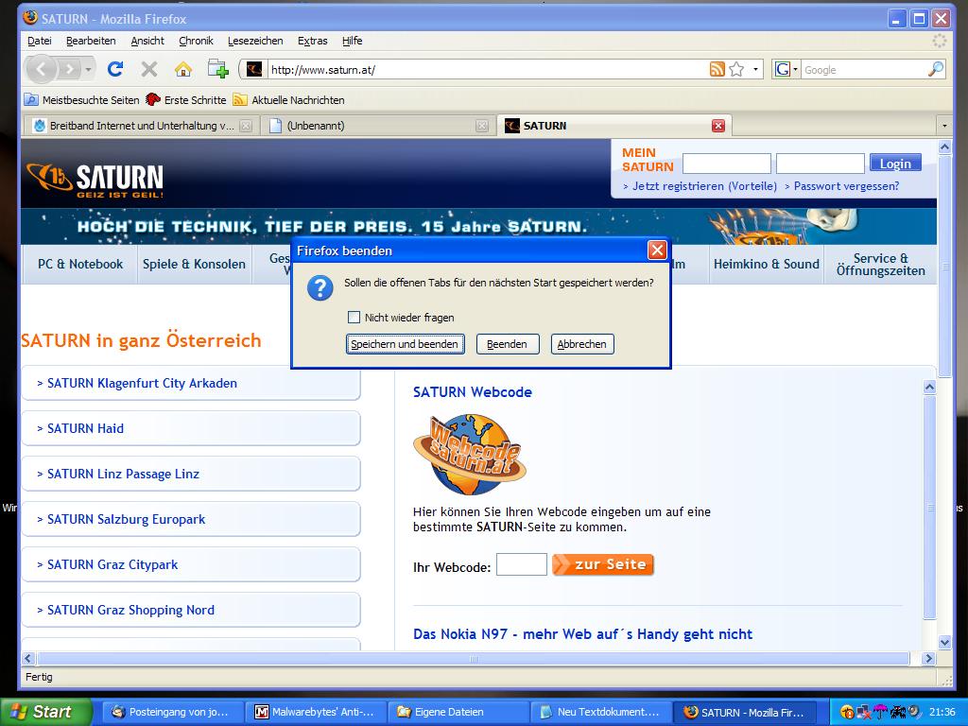Image resolution: width=968 pixels, height=726 pixels.
Task: Reload the current page
Action: click(115, 68)
